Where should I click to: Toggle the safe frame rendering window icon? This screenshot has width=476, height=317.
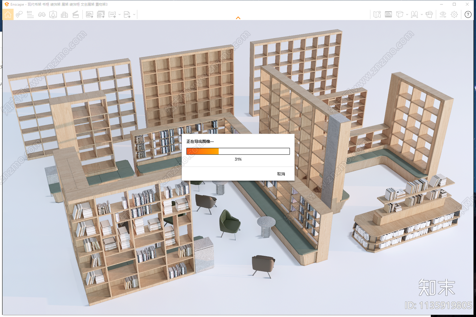pos(388,14)
